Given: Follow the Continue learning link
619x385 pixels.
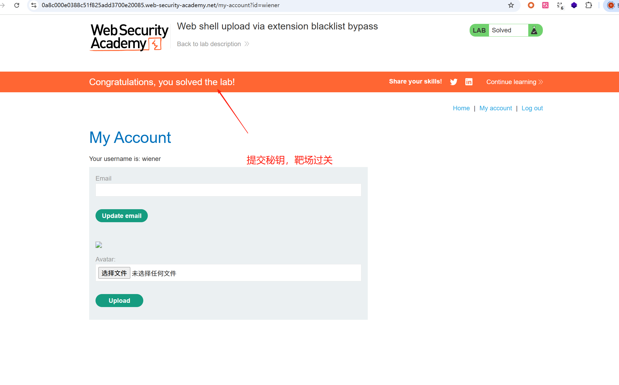Looking at the screenshot, I should 514,82.
